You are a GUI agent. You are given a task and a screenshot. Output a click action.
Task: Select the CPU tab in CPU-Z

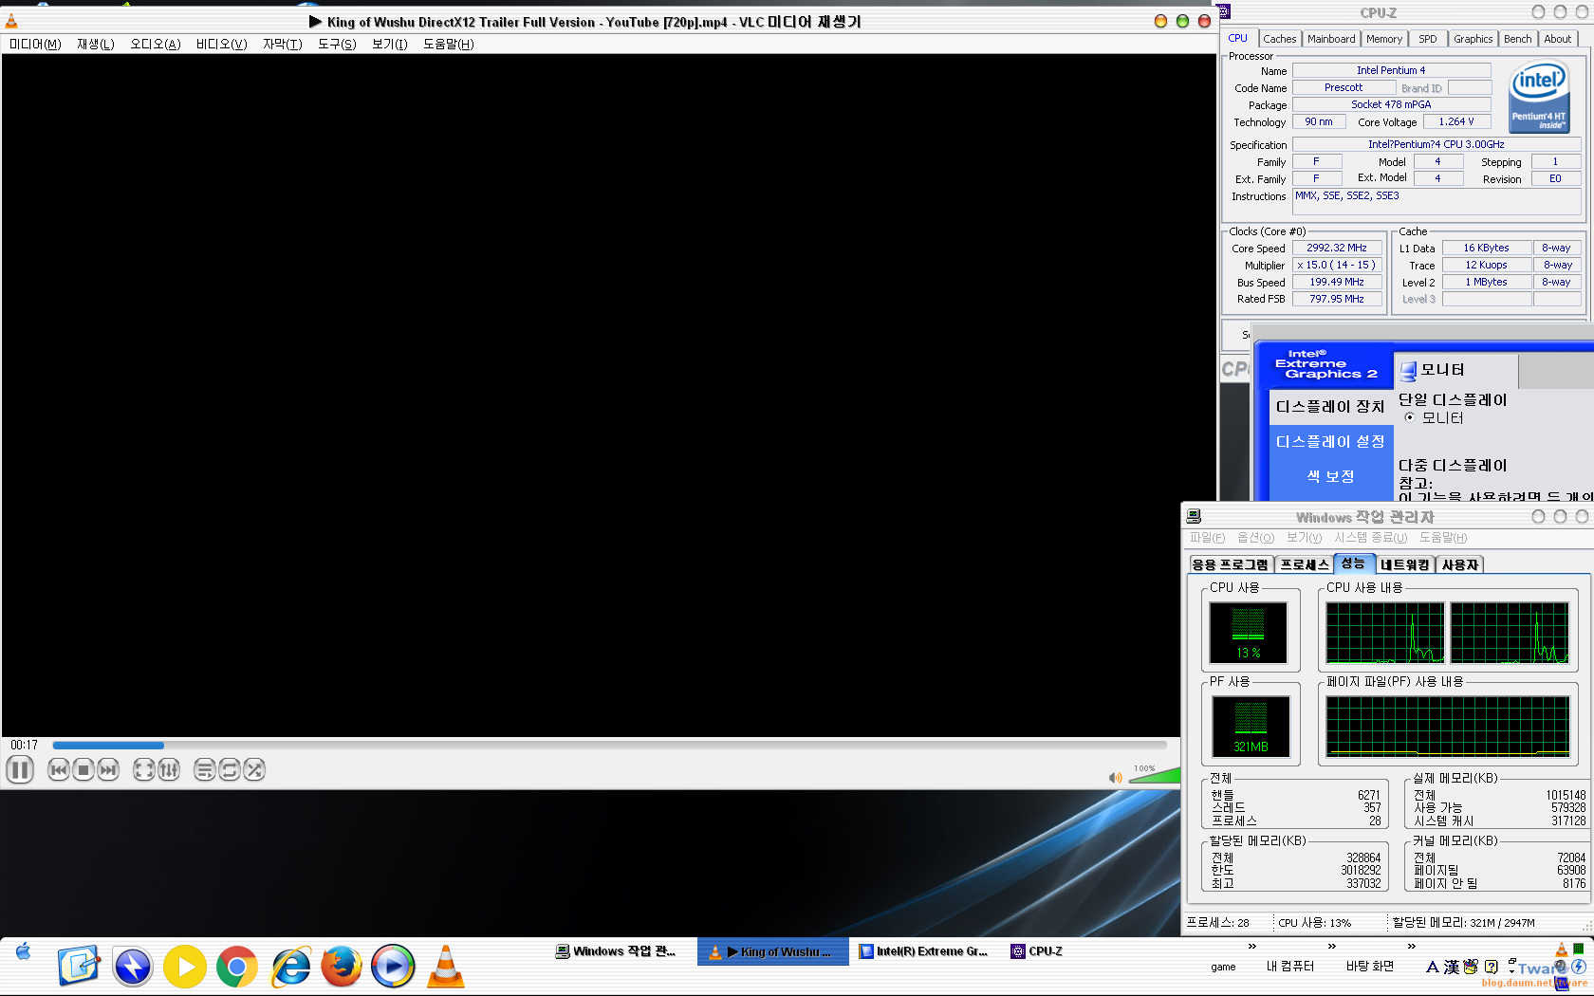(x=1238, y=38)
